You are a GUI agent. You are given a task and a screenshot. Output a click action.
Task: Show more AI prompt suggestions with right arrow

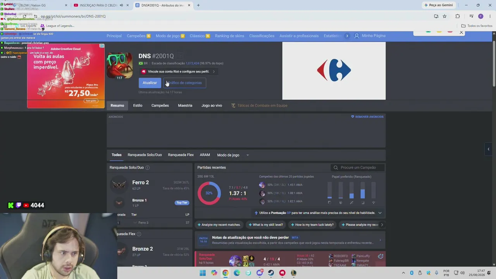click(x=382, y=225)
